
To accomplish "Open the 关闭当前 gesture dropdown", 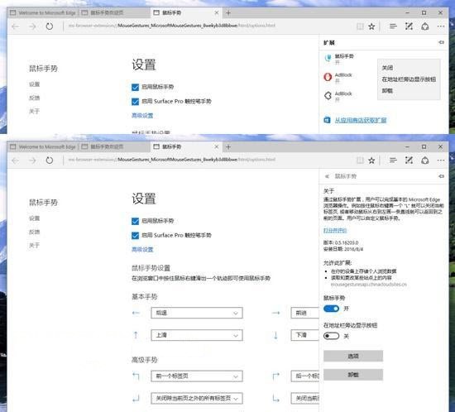I will coord(304,399).
